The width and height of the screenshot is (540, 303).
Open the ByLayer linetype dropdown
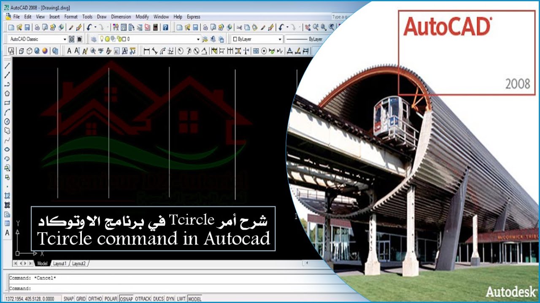pyautogui.click(x=305, y=39)
